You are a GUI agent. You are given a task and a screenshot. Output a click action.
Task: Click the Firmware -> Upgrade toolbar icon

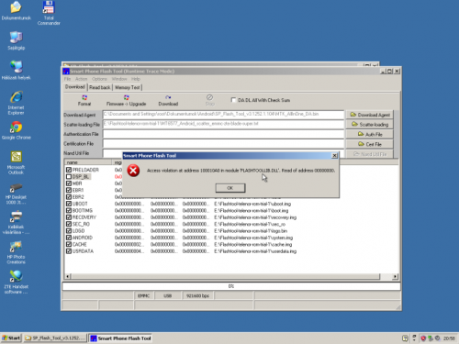pyautogui.click(x=126, y=100)
